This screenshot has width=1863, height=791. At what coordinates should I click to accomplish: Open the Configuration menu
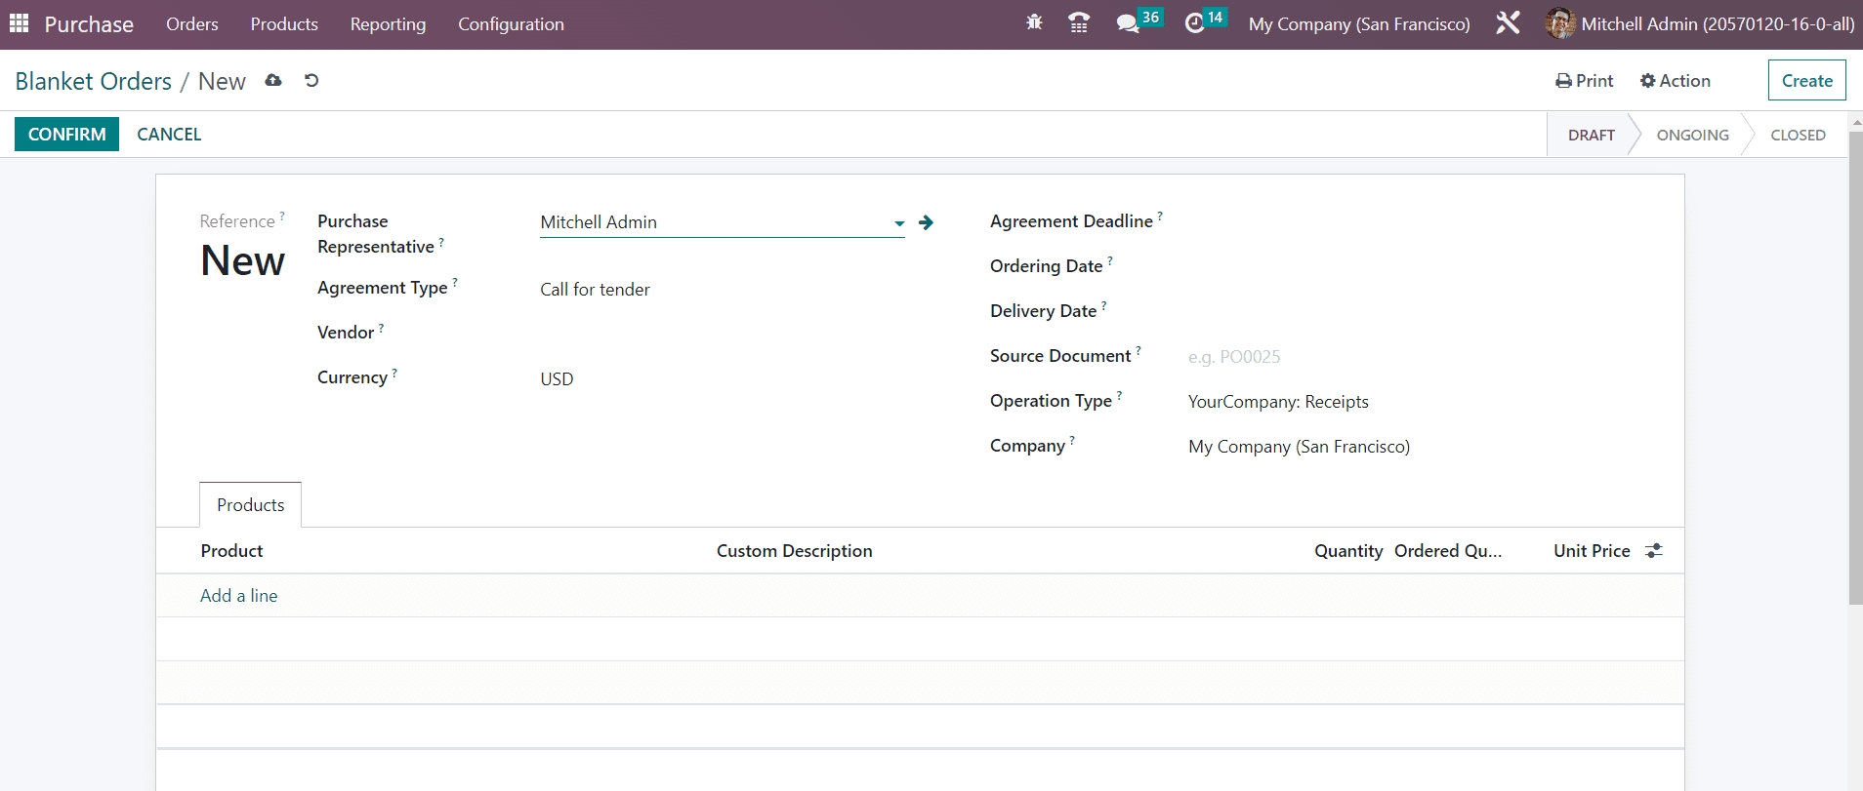click(511, 24)
